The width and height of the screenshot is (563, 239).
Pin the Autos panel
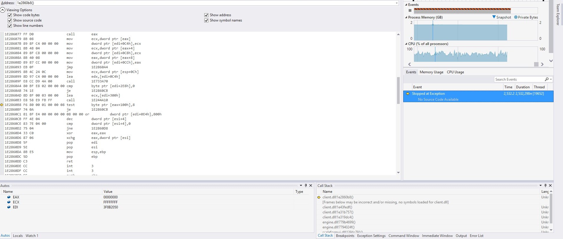pos(306,185)
